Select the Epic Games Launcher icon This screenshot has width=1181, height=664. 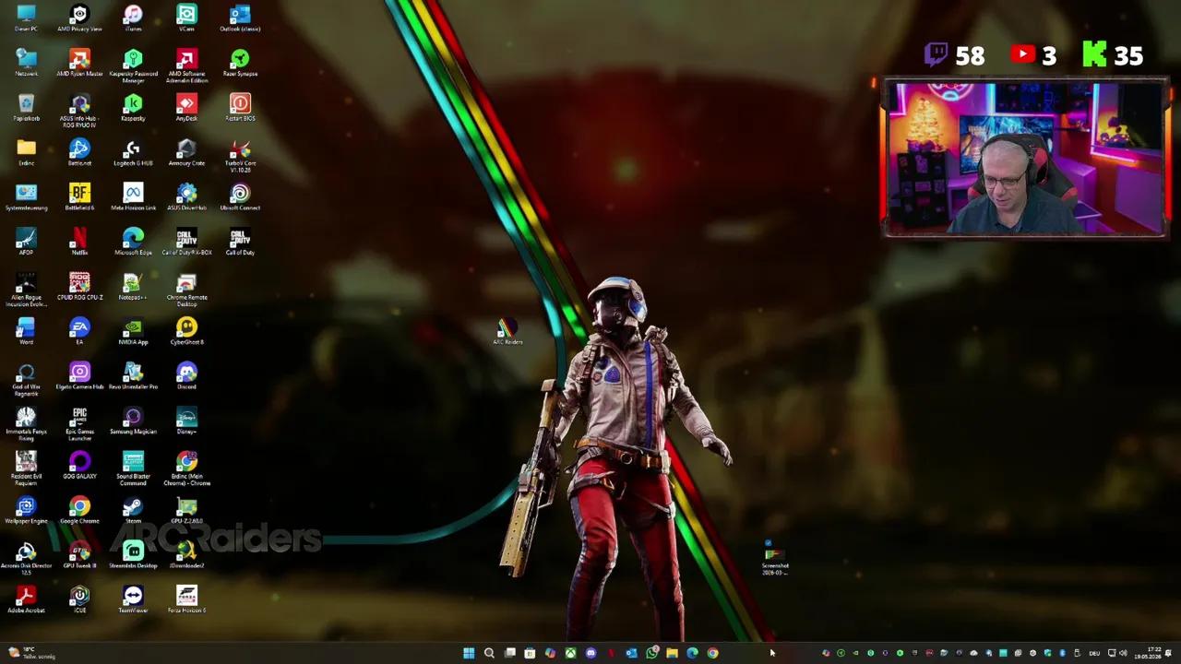79,423
